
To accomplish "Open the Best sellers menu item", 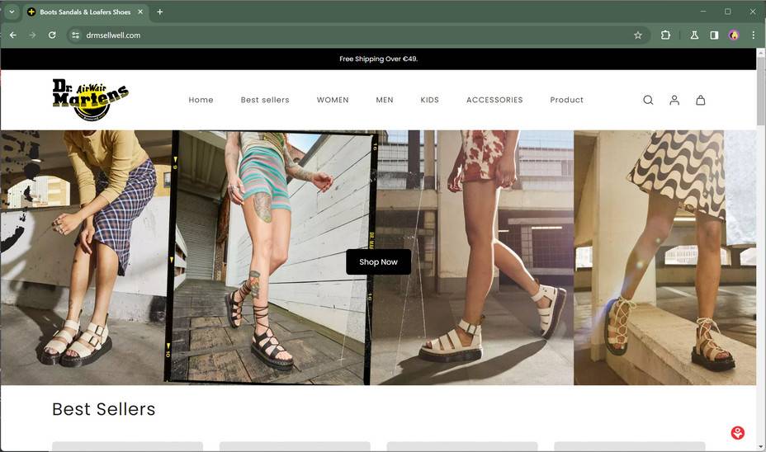I will (265, 100).
